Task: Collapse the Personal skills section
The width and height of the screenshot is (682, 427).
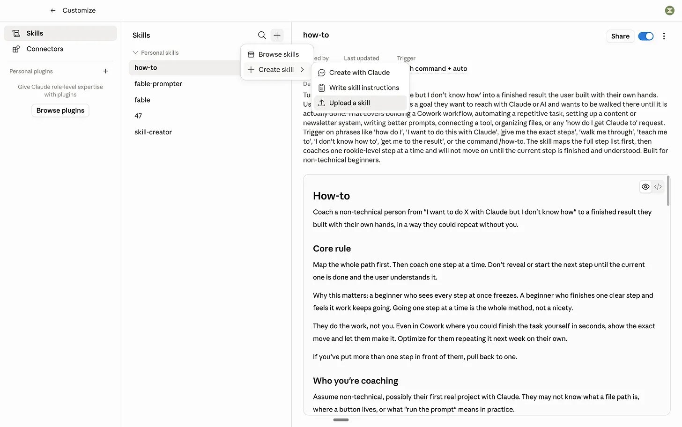Action: pos(135,52)
